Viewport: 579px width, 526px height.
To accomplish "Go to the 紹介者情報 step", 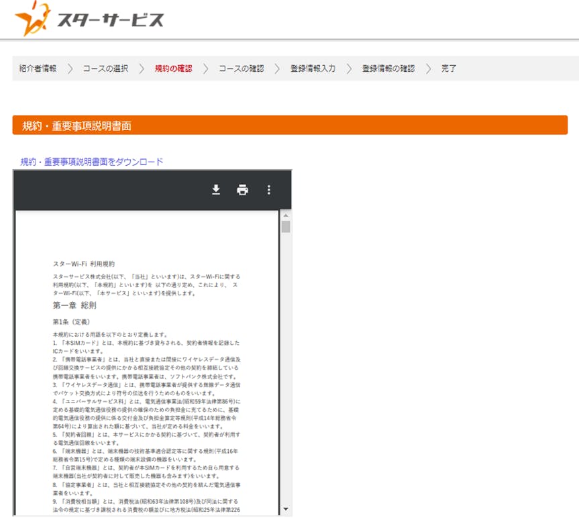I will click(x=38, y=68).
